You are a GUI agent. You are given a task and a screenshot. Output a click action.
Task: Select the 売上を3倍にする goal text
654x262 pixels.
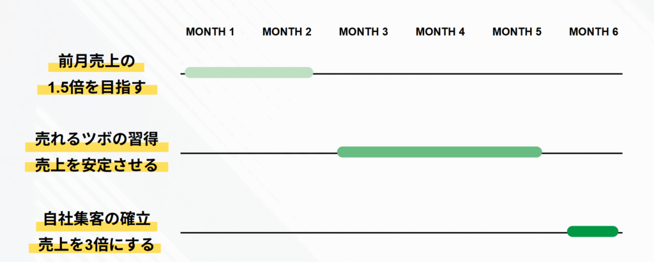point(96,245)
